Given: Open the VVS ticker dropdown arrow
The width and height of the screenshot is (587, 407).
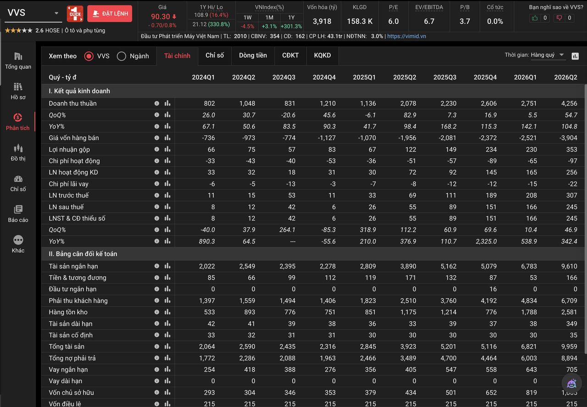Looking at the screenshot, I should (x=56, y=13).
